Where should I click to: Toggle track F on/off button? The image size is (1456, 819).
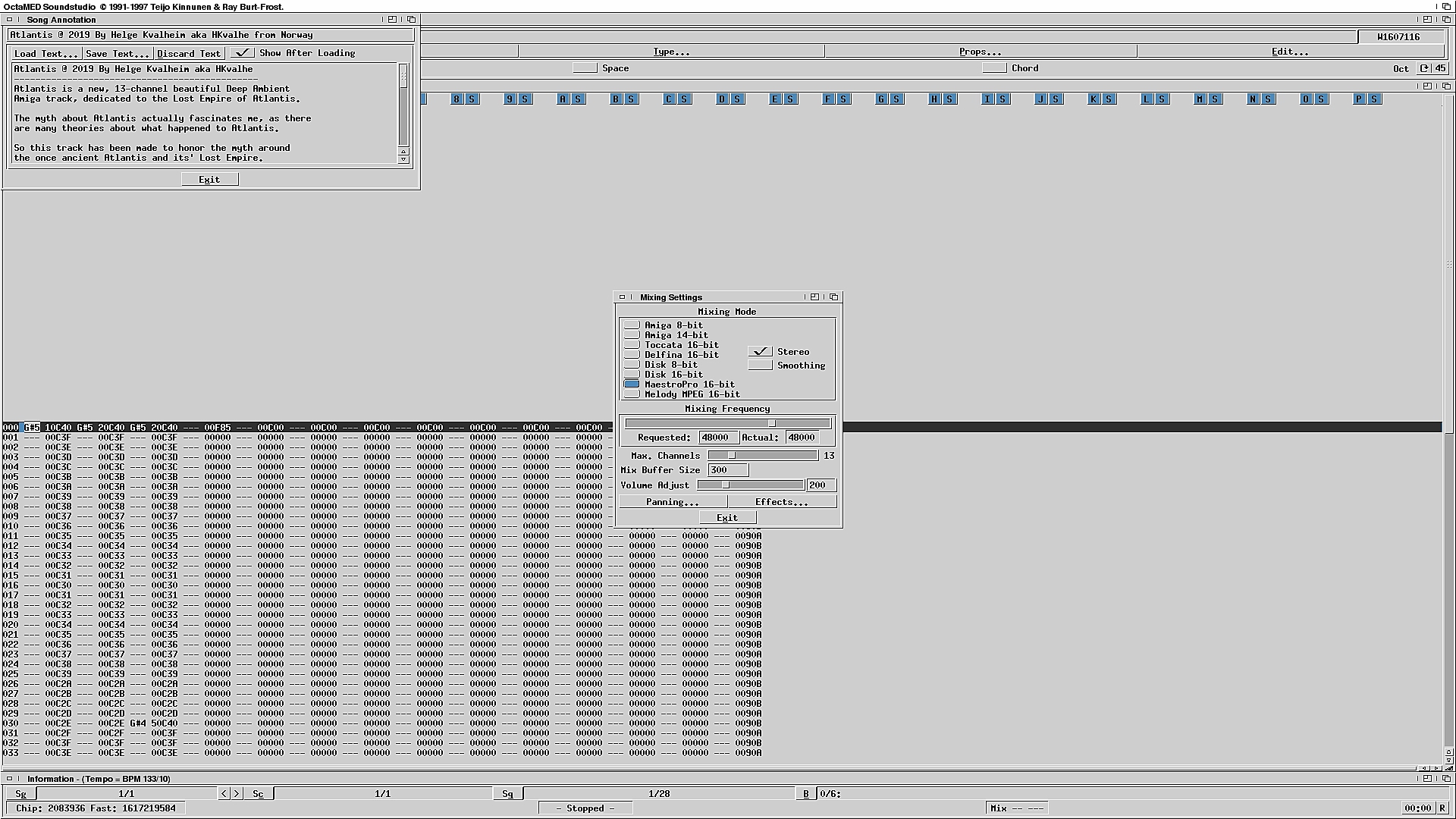pos(827,99)
